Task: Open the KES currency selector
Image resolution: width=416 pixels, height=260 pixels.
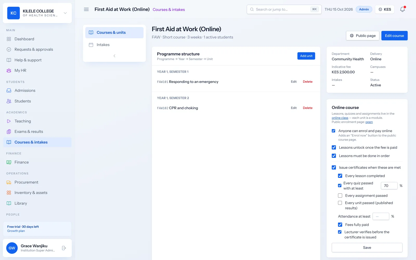Action: (x=385, y=9)
